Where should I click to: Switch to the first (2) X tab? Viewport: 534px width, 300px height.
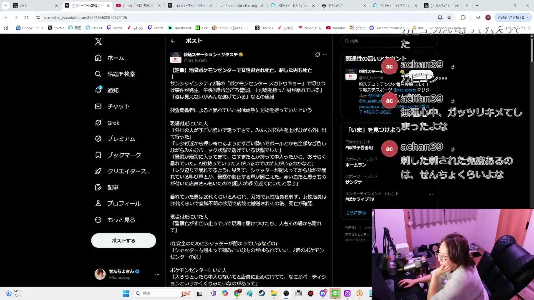[35, 6]
